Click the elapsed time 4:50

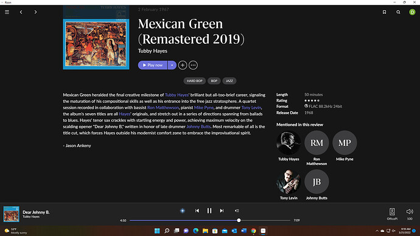[123, 220]
